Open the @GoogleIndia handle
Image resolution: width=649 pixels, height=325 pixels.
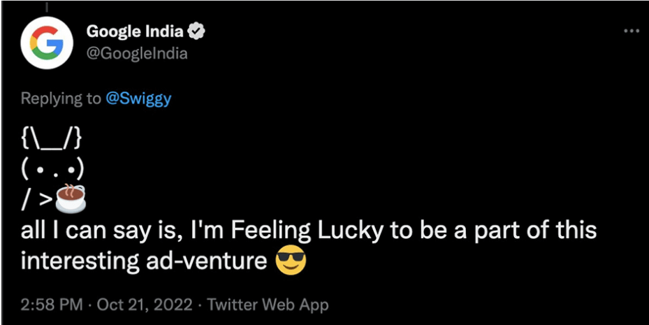tap(137, 53)
